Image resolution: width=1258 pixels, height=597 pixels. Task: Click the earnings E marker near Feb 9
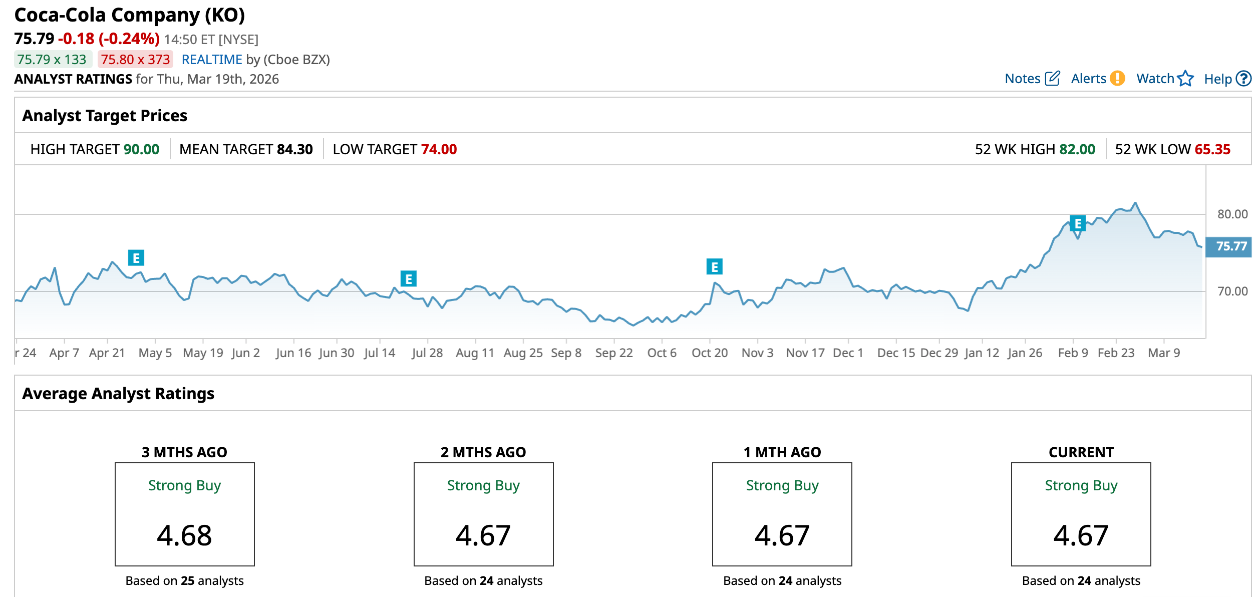tap(1078, 223)
